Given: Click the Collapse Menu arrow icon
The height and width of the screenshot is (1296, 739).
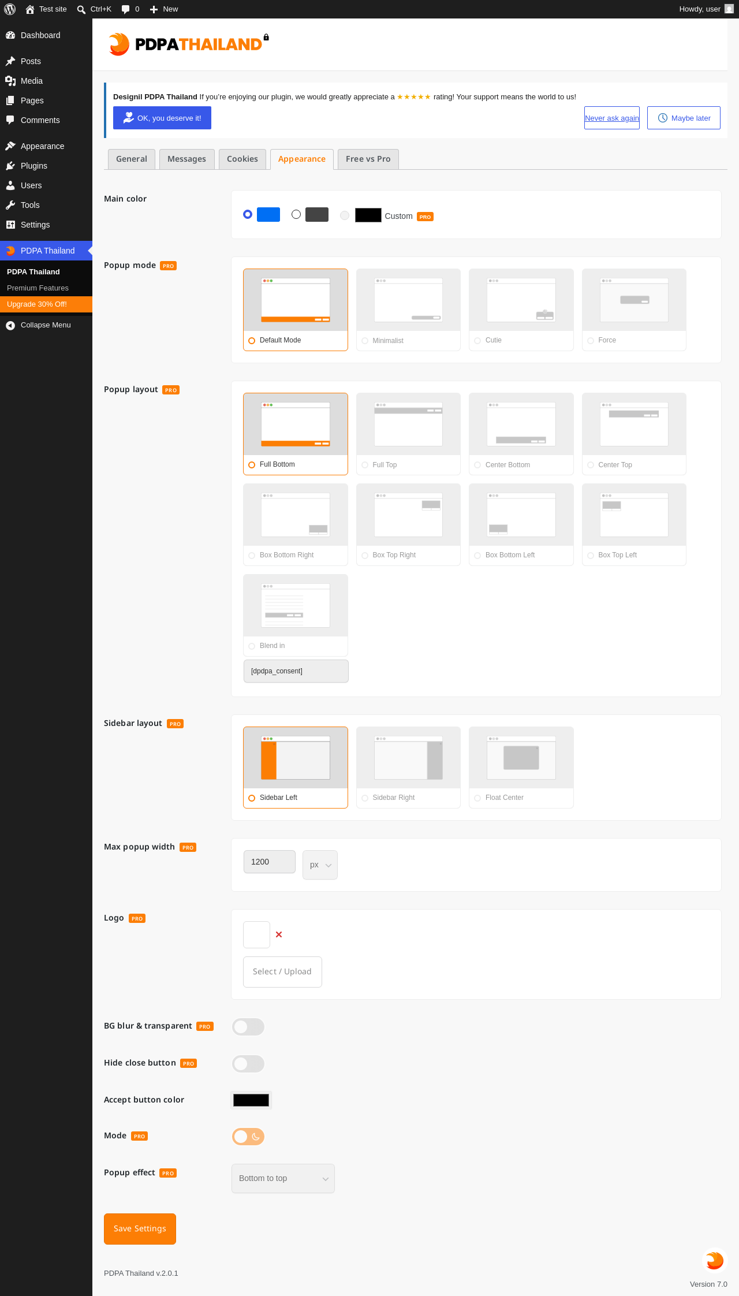Looking at the screenshot, I should tap(10, 325).
